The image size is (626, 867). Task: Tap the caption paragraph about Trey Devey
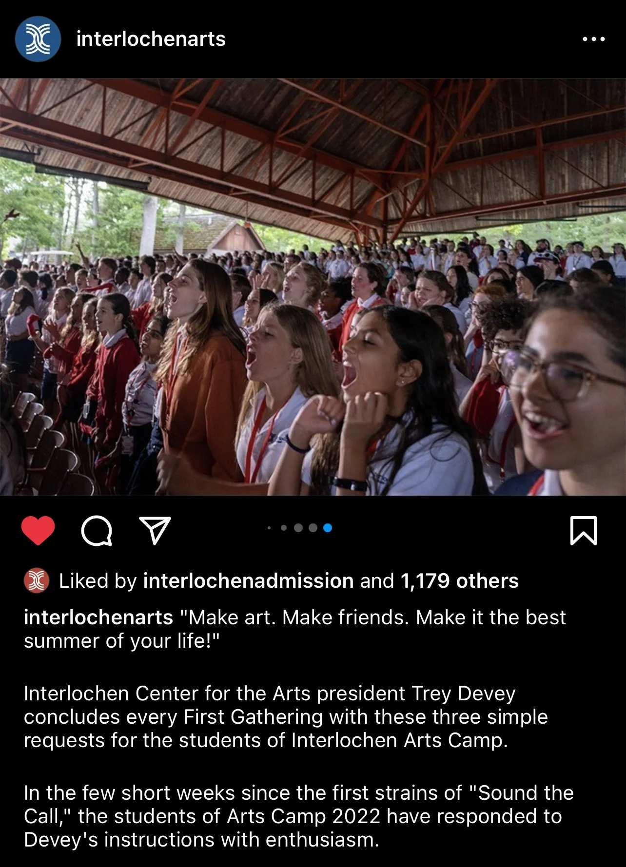(286, 716)
